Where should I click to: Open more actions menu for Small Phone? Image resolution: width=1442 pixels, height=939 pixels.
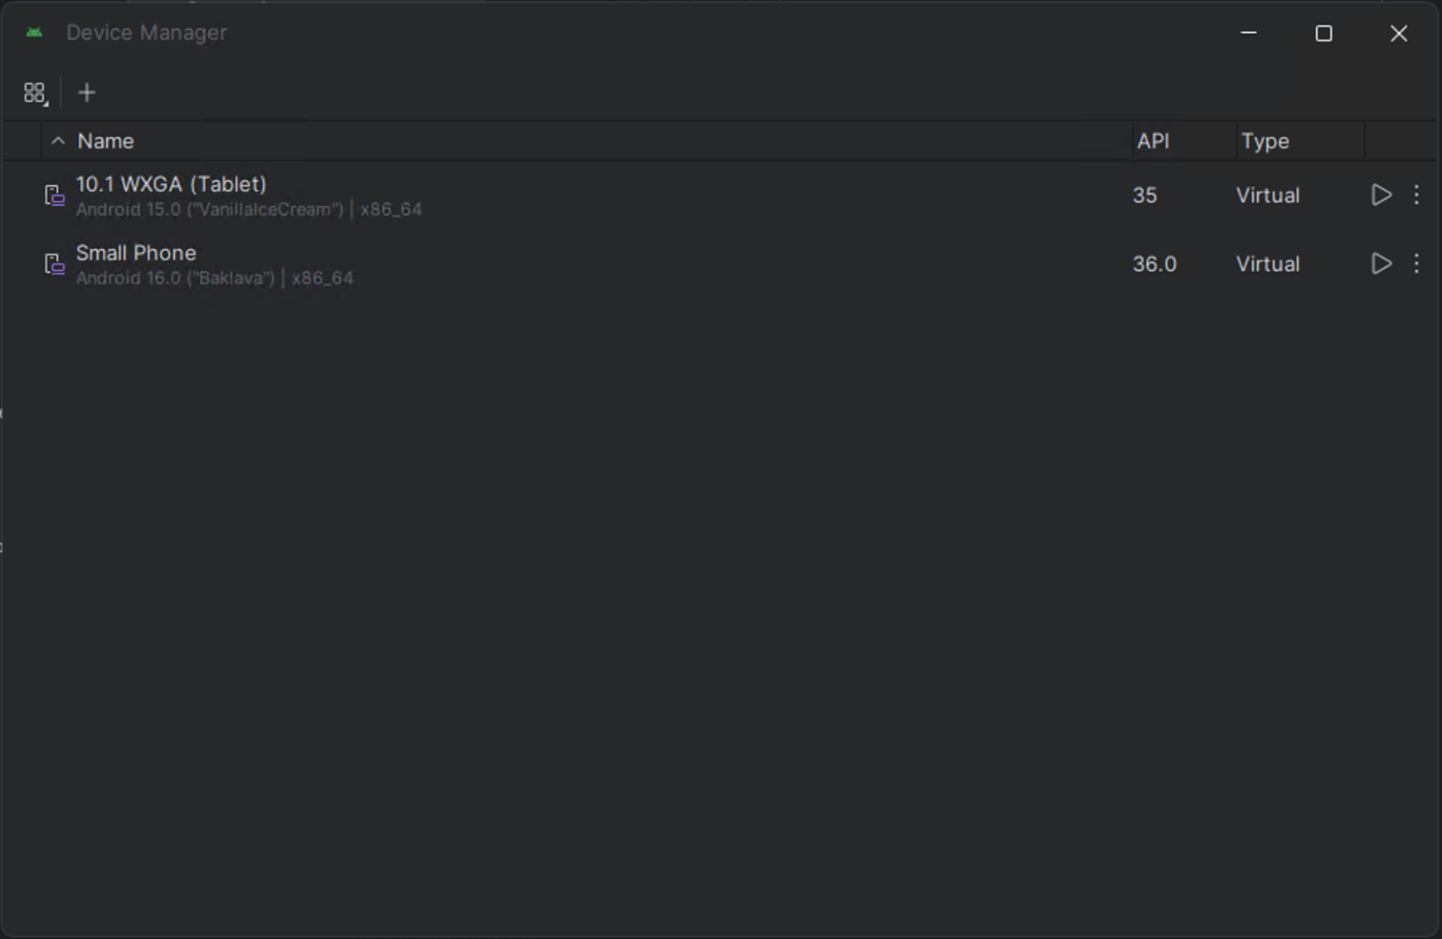pos(1416,264)
